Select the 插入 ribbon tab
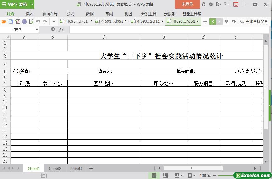The width and height of the screenshot is (272, 179). click(x=29, y=14)
